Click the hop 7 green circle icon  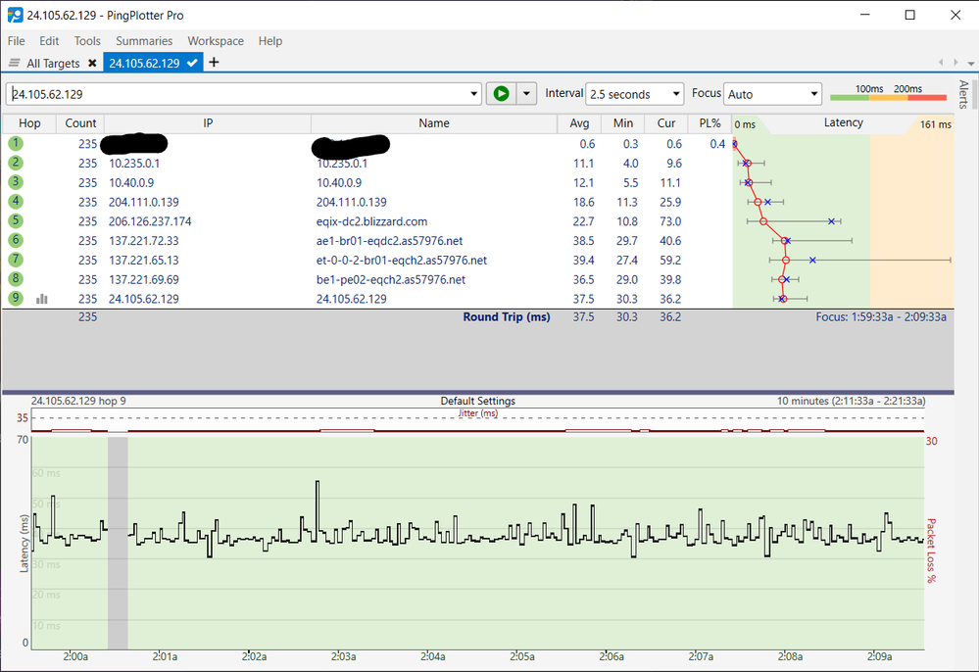(16, 260)
